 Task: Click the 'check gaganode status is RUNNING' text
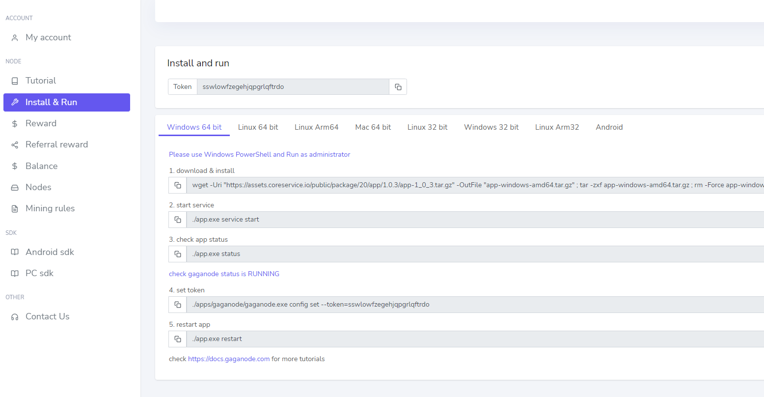point(224,274)
